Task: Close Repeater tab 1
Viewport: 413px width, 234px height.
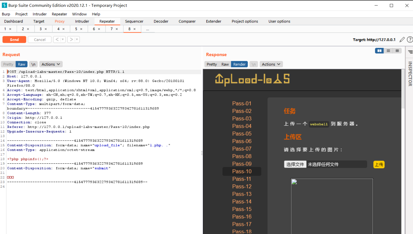Action: point(10,29)
